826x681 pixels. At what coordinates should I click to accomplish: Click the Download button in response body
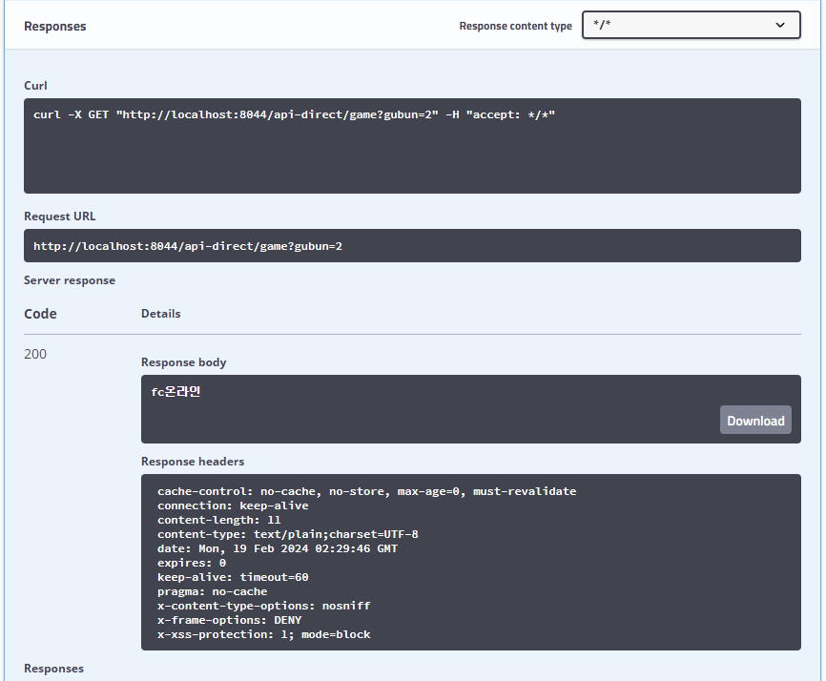tap(755, 421)
